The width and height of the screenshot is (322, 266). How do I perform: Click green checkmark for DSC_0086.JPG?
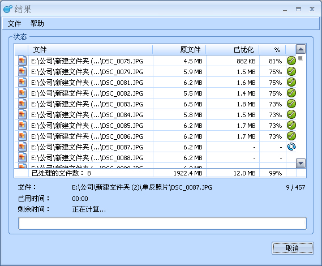(x=291, y=136)
